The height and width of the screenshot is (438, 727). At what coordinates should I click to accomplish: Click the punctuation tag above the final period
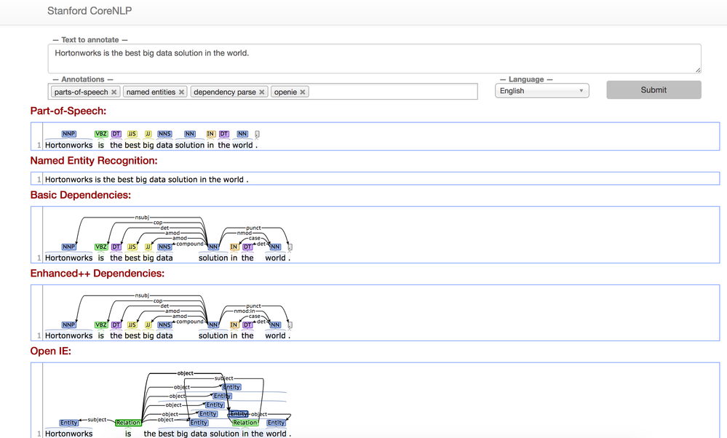tap(258, 133)
